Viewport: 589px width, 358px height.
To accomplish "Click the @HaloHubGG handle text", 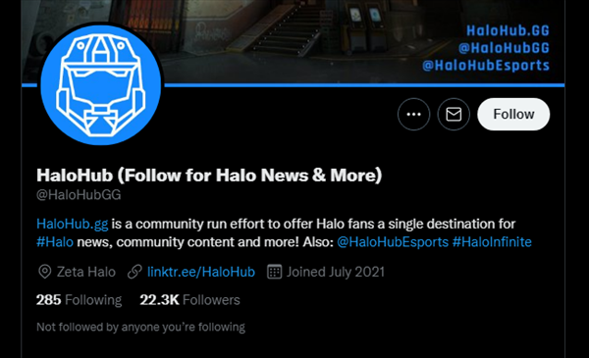I will [79, 195].
